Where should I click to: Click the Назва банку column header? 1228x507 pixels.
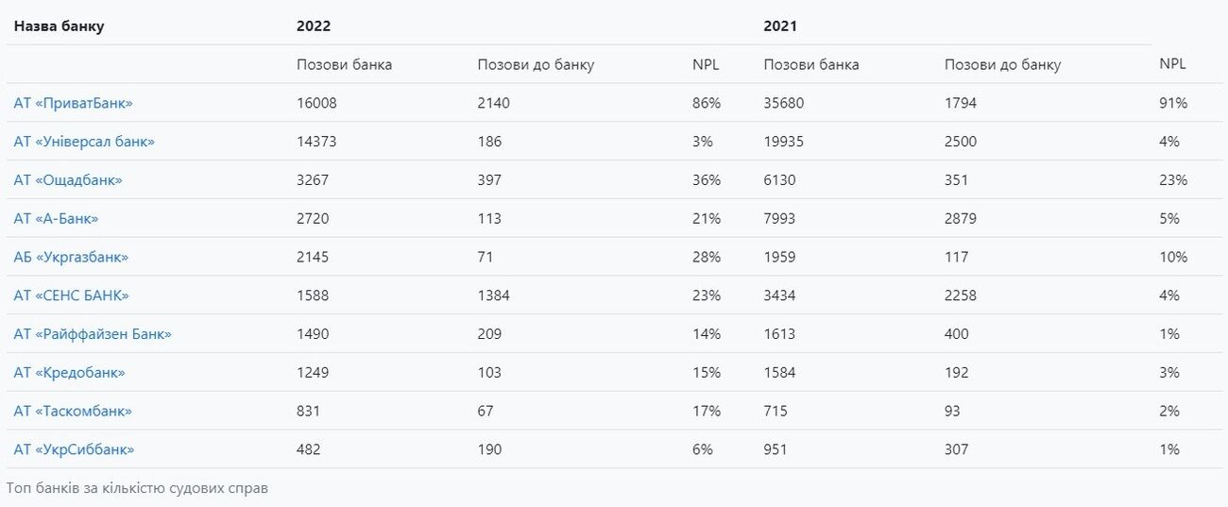59,26
